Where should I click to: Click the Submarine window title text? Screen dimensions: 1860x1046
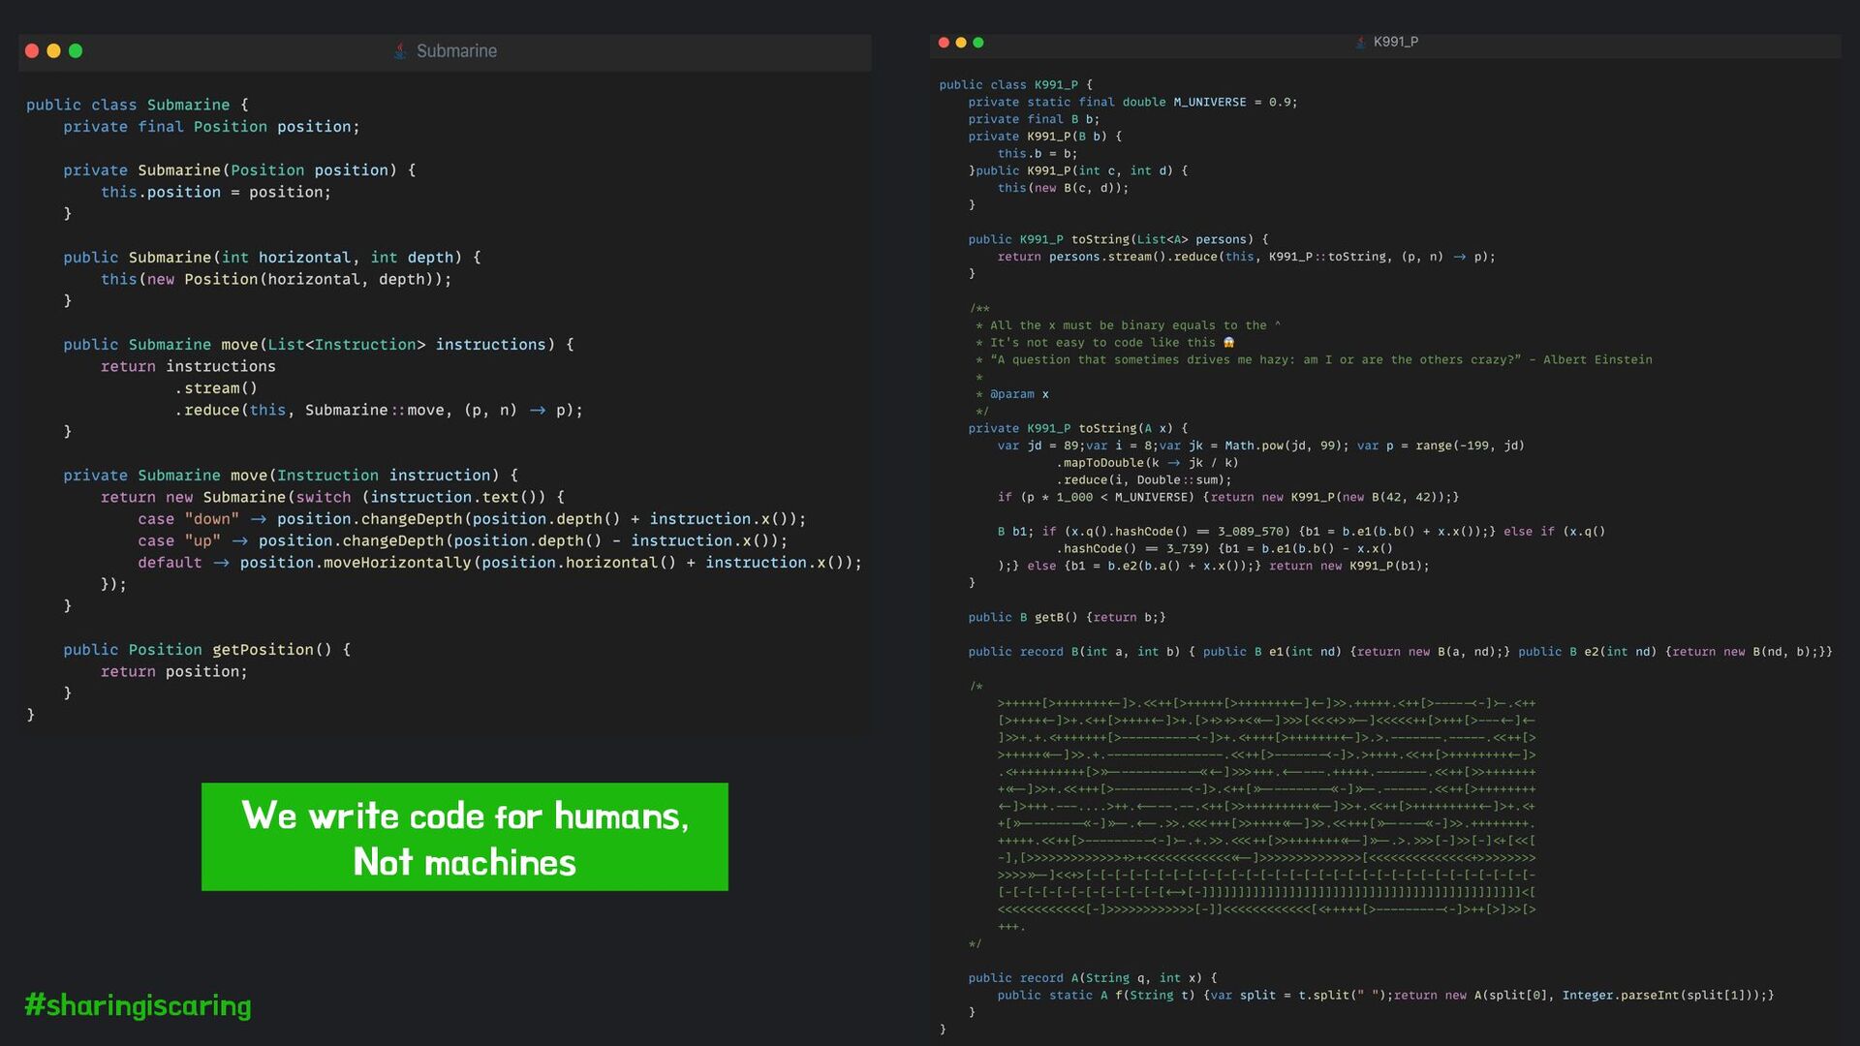[x=456, y=51]
